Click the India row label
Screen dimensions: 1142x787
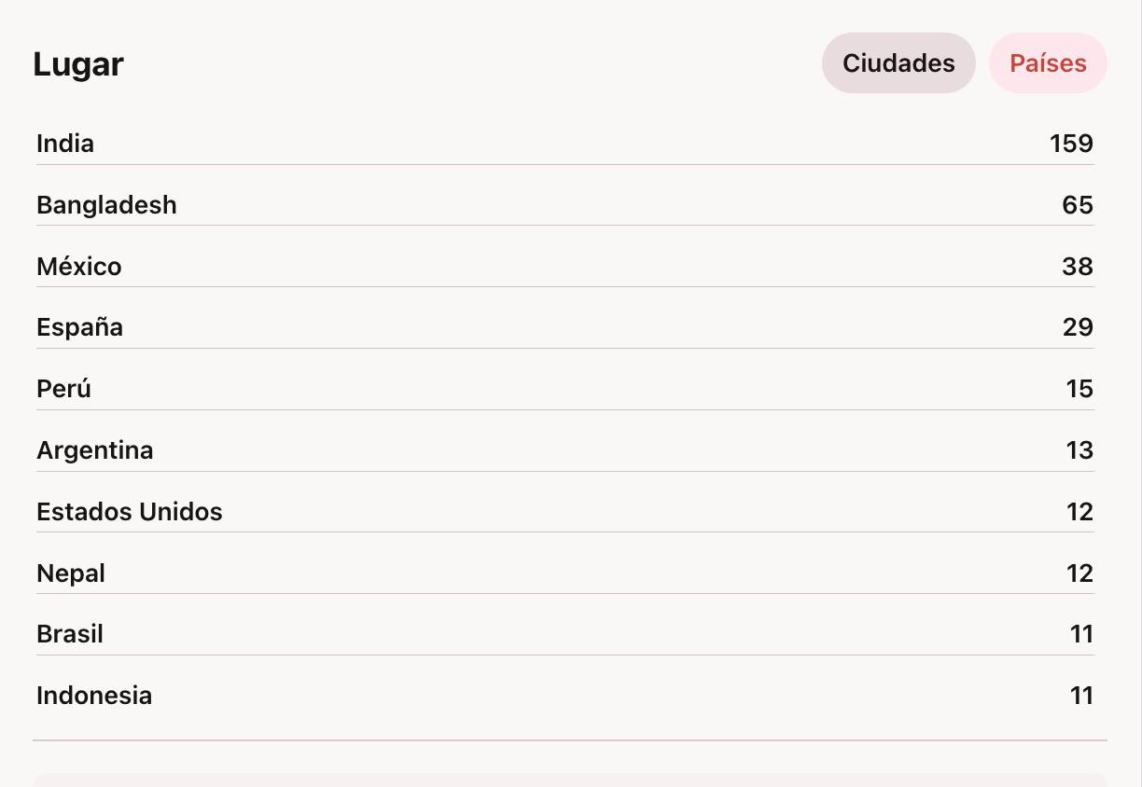(65, 144)
